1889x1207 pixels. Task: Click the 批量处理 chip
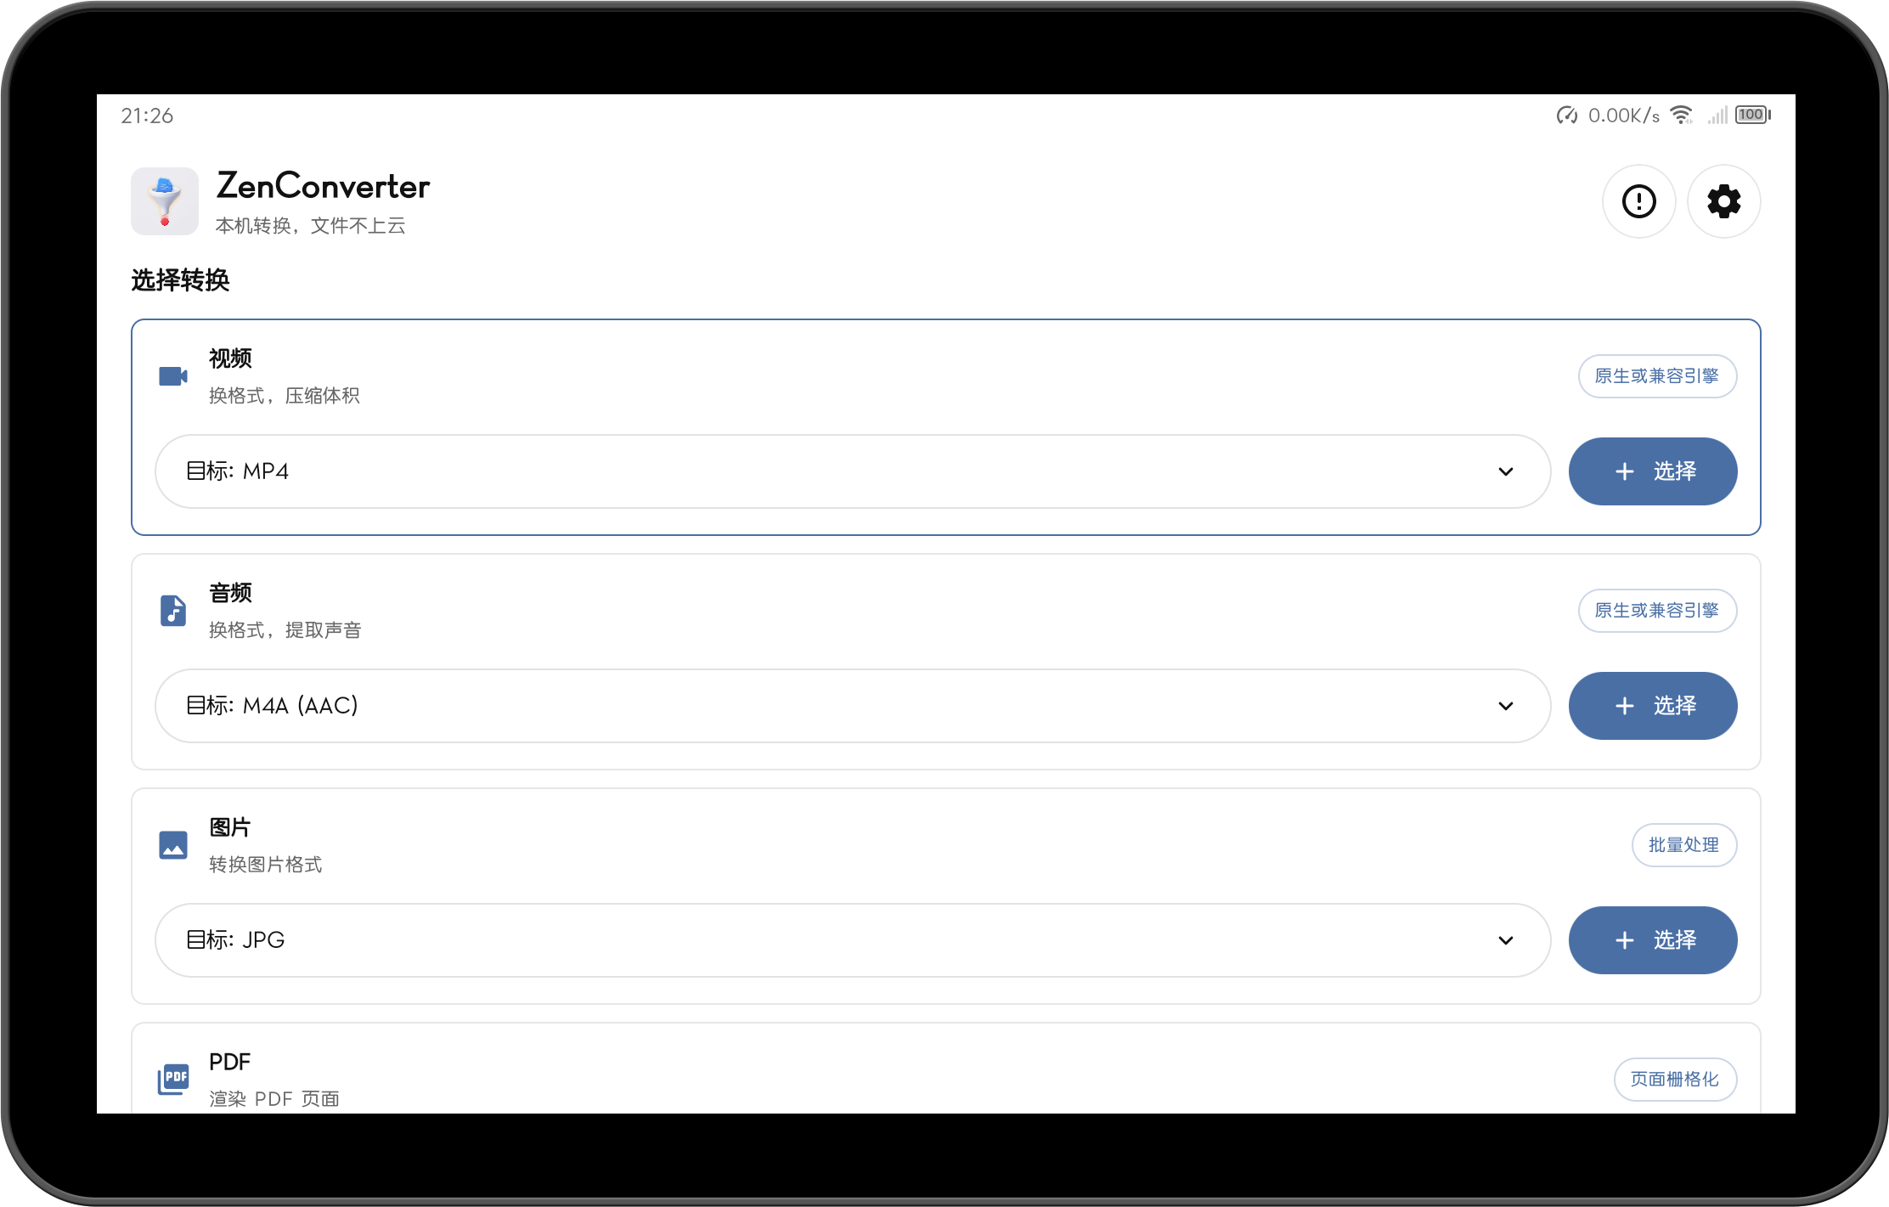click(x=1684, y=845)
